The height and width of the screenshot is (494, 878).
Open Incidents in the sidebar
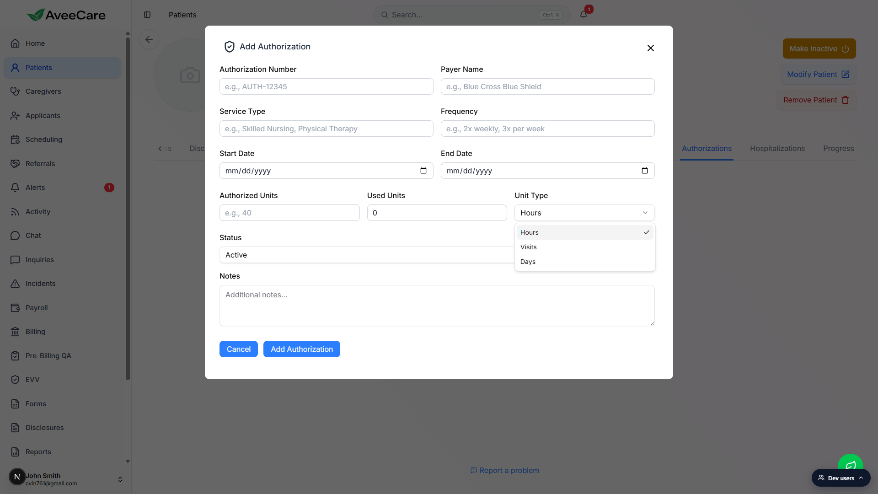click(x=62, y=284)
